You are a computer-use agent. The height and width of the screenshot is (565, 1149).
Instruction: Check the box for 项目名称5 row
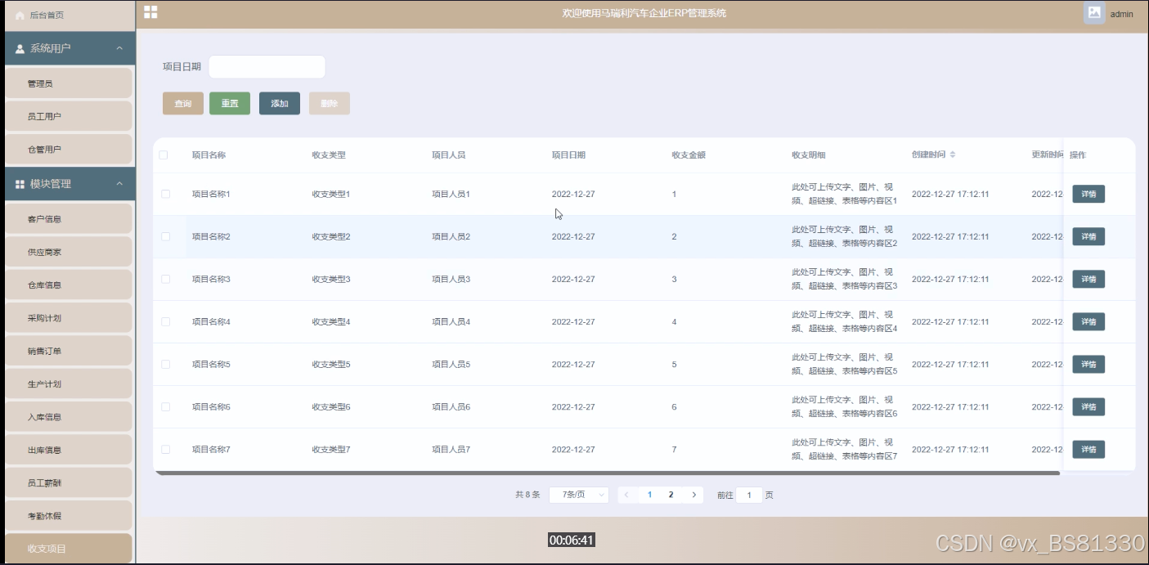coord(165,364)
